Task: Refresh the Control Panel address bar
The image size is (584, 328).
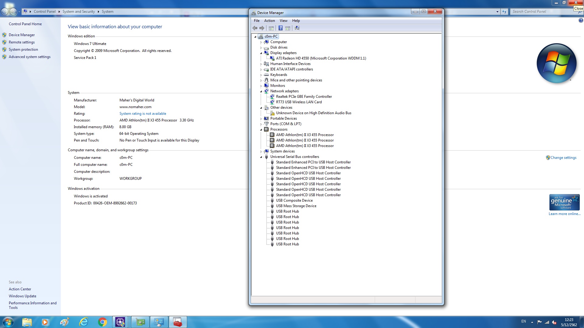Action: pyautogui.click(x=504, y=12)
